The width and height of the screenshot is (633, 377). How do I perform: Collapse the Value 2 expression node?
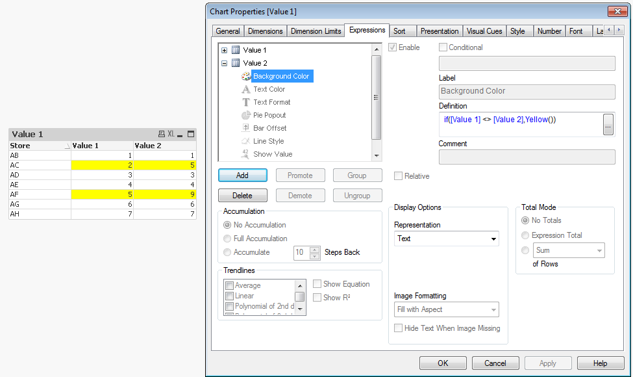tap(225, 63)
